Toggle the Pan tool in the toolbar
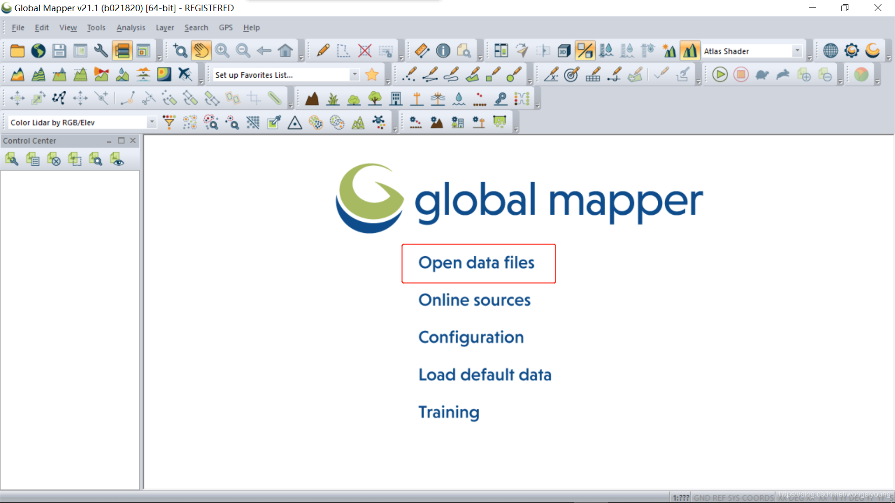 tap(201, 51)
